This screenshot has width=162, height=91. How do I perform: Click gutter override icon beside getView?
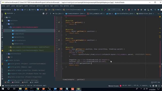59,49
